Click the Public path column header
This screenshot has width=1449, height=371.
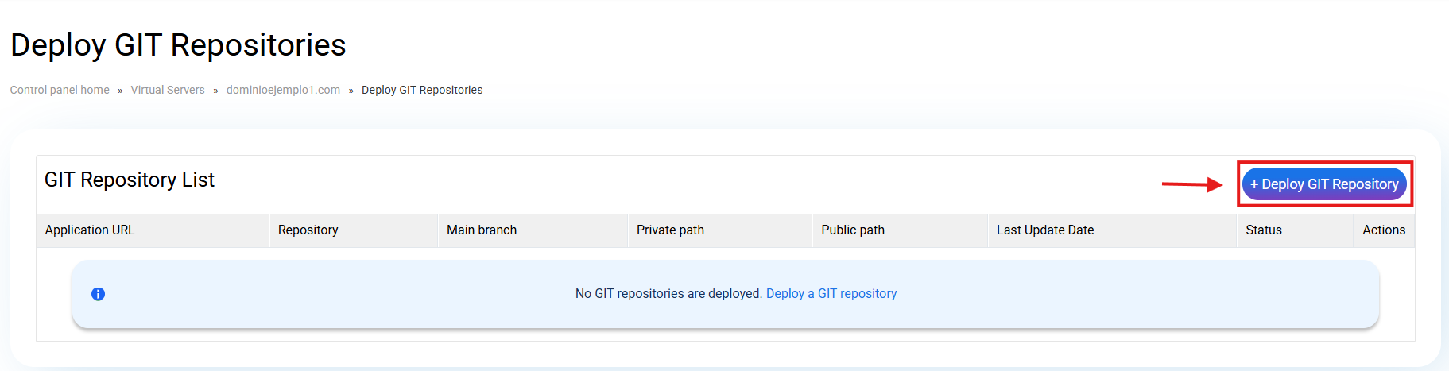point(853,230)
